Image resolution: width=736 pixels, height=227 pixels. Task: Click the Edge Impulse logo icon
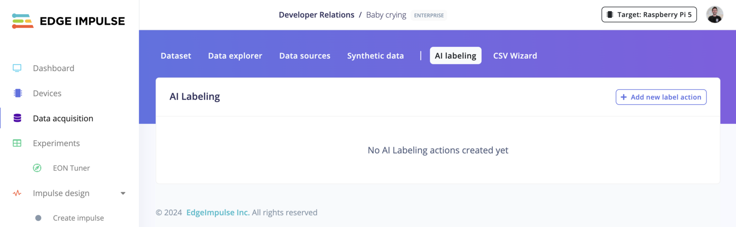(x=23, y=21)
